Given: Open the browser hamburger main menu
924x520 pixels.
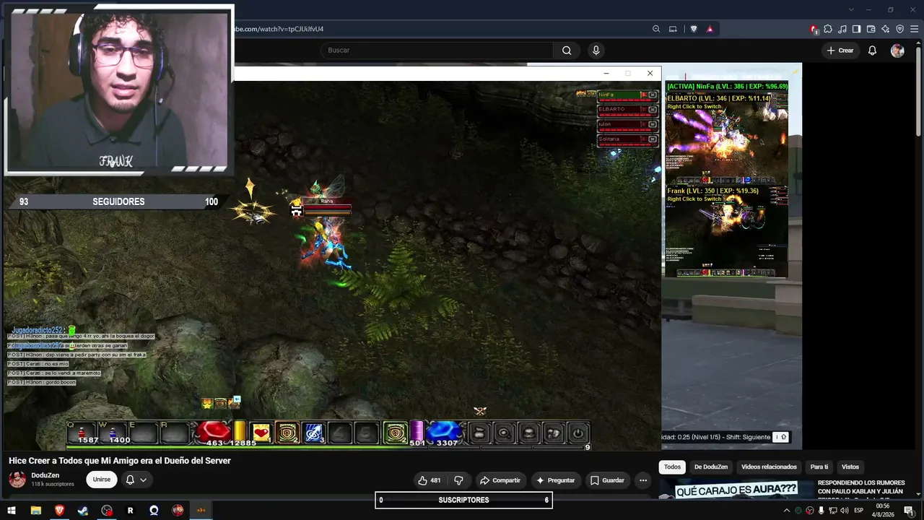Looking at the screenshot, I should coord(915,29).
